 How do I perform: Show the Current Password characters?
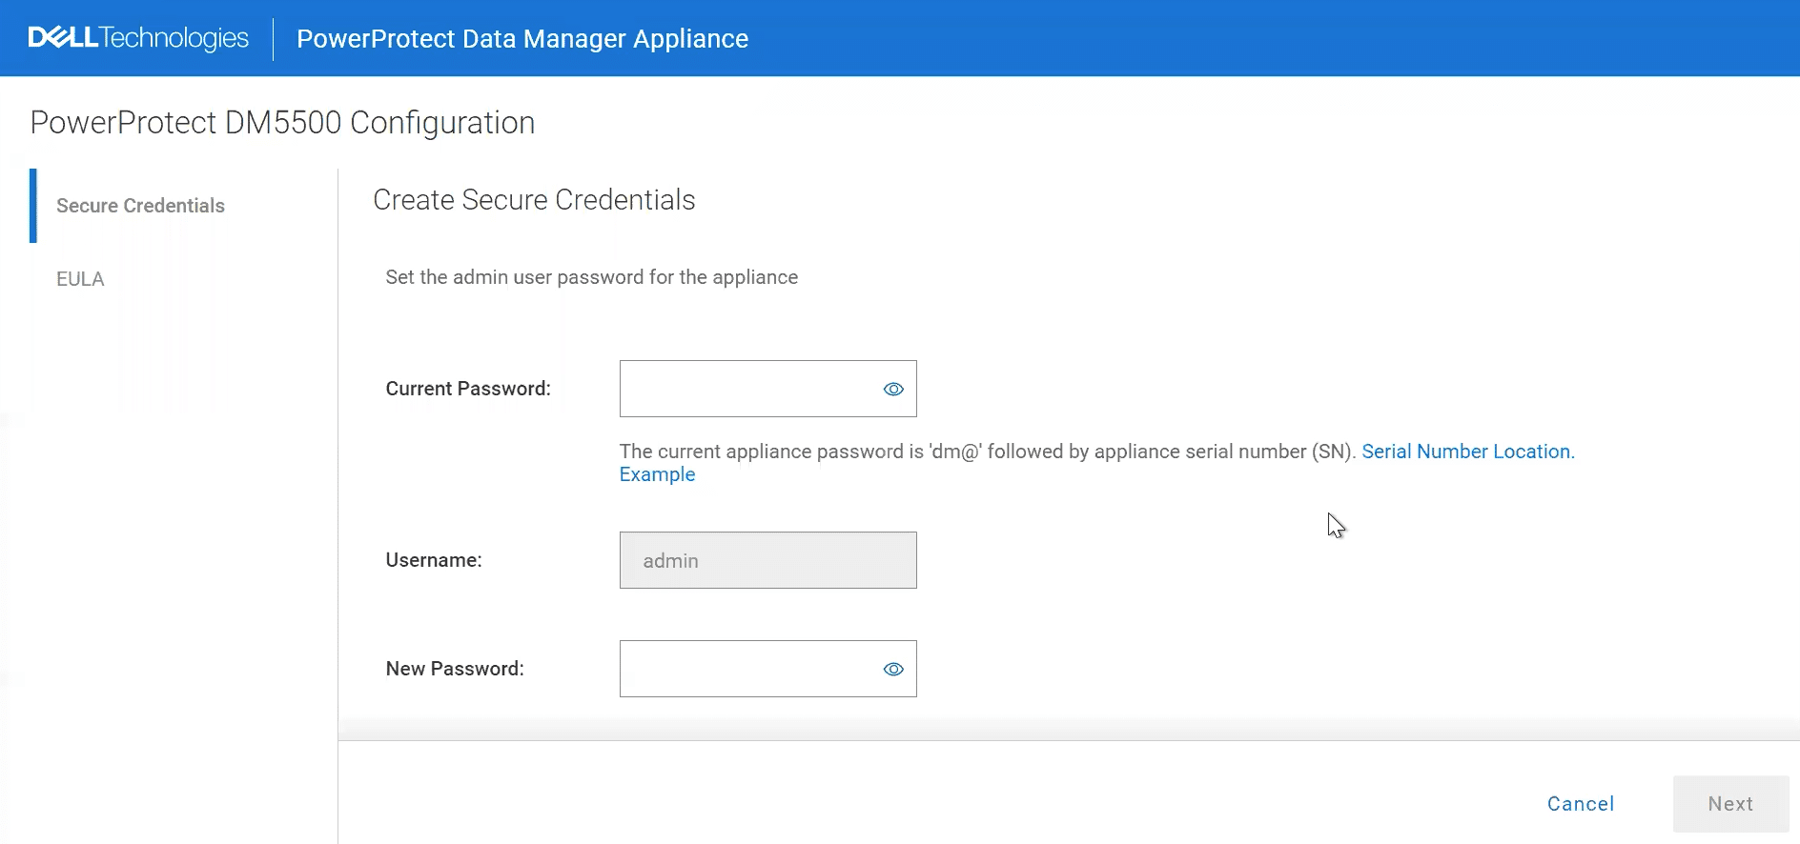coord(893,389)
